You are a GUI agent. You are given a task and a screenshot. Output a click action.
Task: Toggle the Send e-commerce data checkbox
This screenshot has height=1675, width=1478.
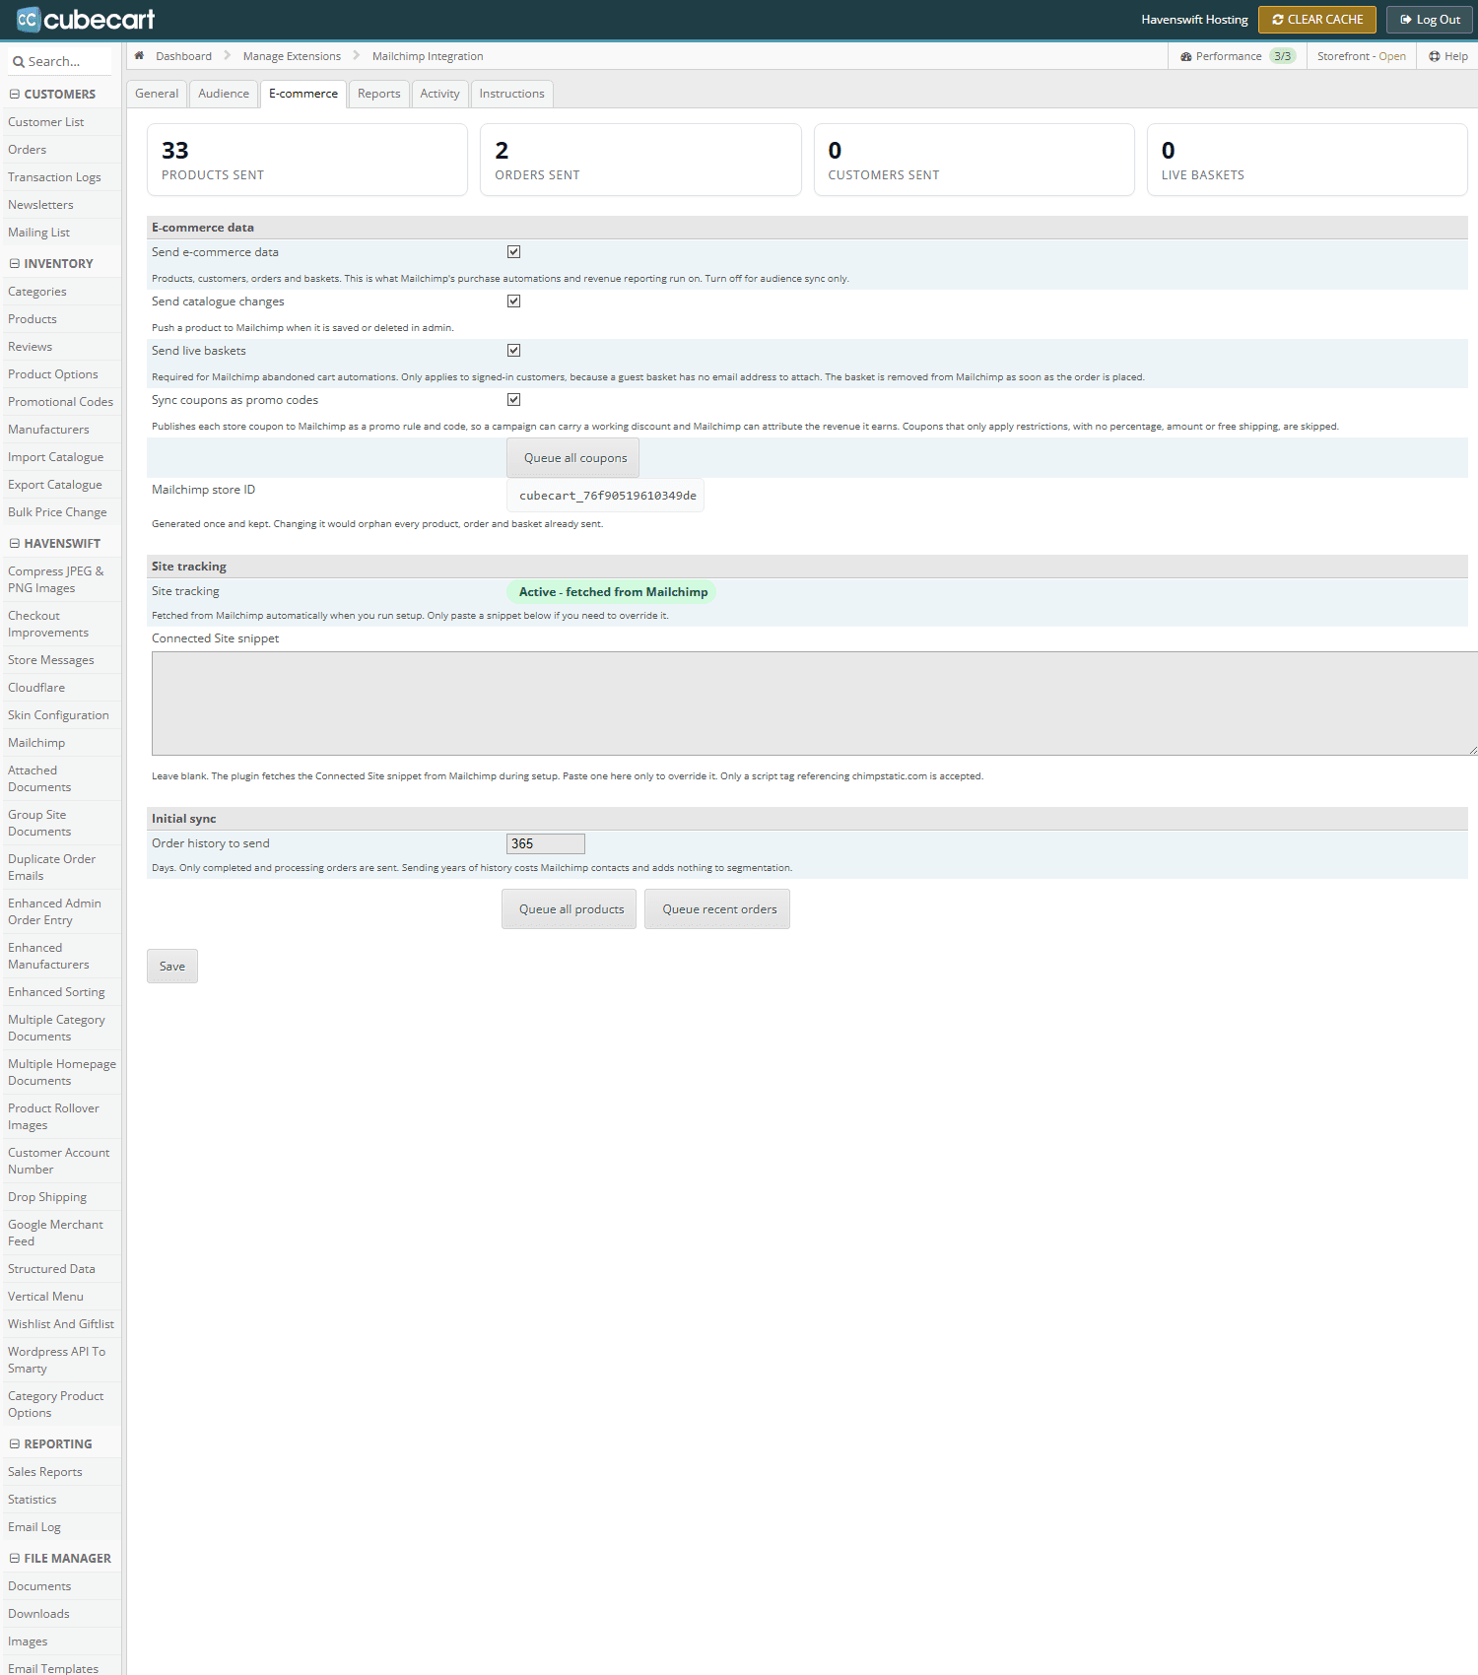pyautogui.click(x=513, y=252)
